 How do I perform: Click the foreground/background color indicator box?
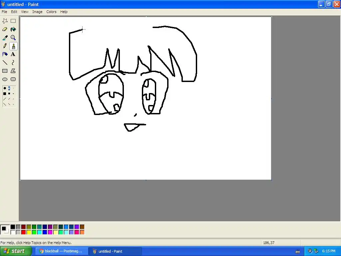click(x=5, y=230)
